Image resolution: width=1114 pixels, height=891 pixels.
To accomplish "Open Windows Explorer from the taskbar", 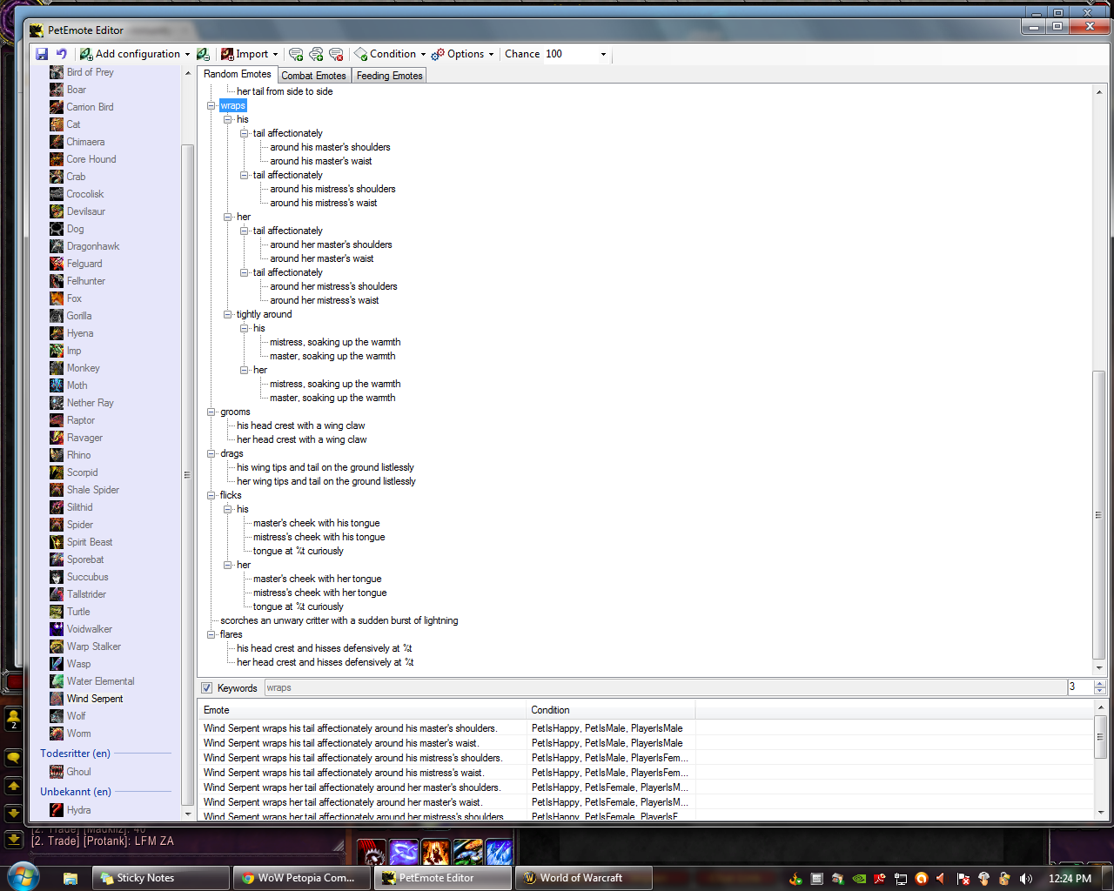I will pos(70,878).
